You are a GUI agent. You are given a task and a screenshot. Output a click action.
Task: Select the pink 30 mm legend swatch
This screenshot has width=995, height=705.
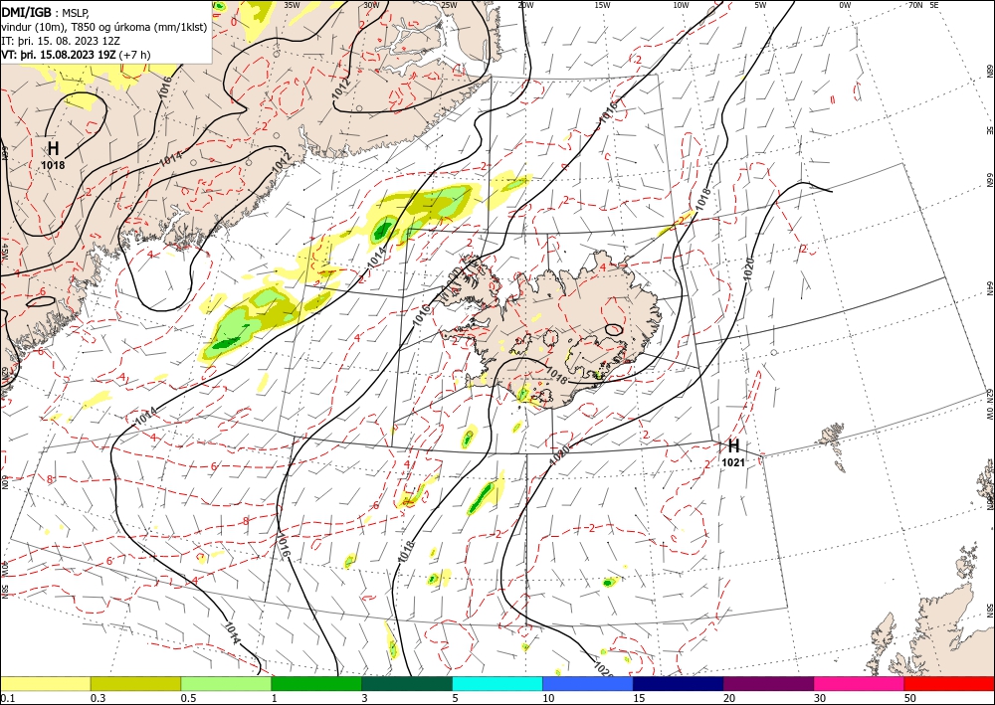pyautogui.click(x=860, y=683)
